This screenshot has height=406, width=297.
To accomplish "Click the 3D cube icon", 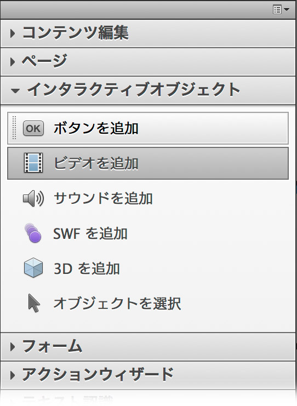I will pos(33,268).
